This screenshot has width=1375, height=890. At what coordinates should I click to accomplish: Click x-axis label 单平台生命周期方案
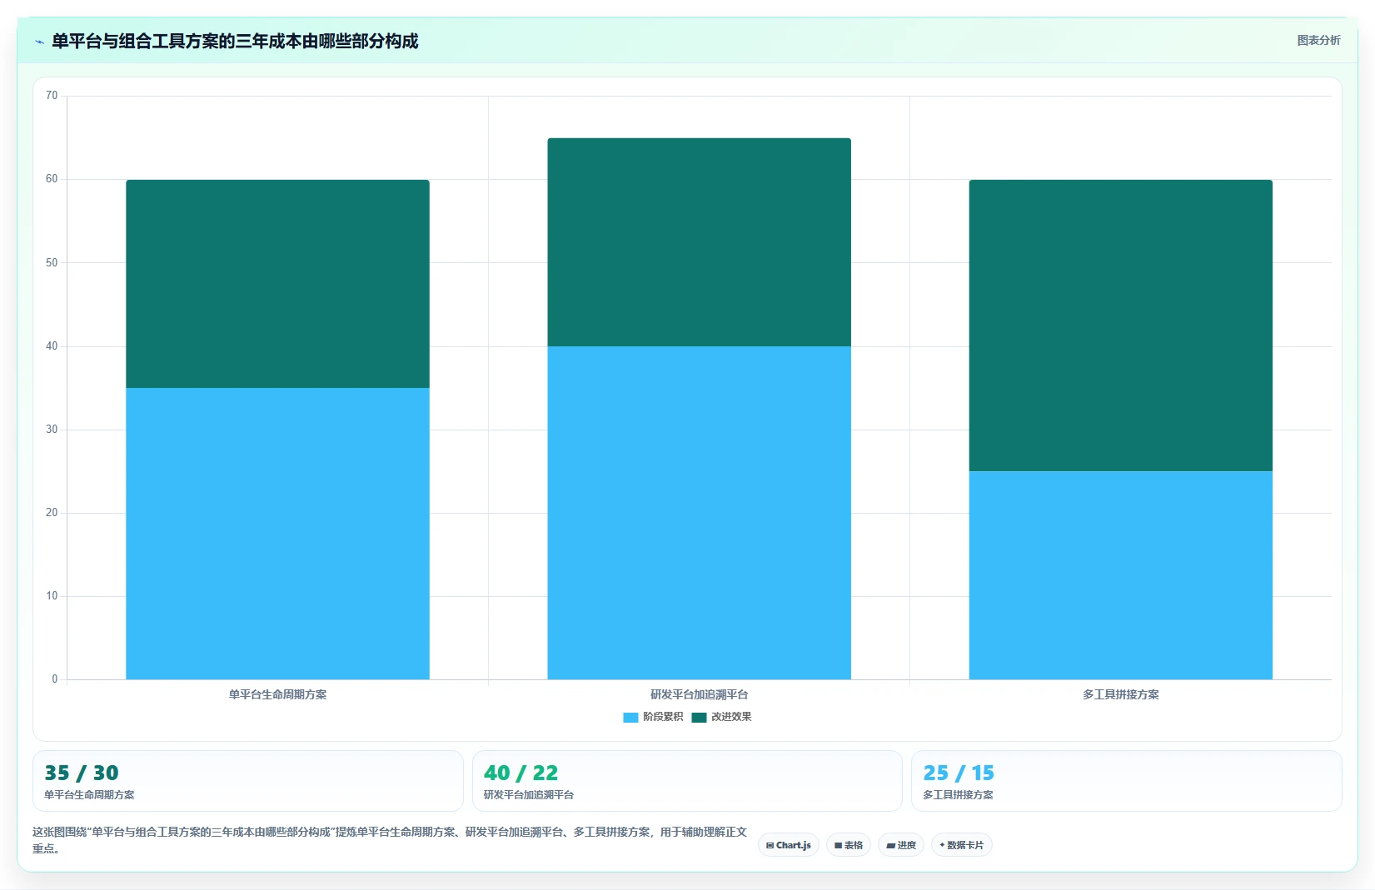point(277,694)
